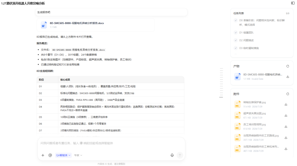
Task: Open 出现异响缺陷件的工艺路线.jpg file
Action: click(x=261, y=135)
